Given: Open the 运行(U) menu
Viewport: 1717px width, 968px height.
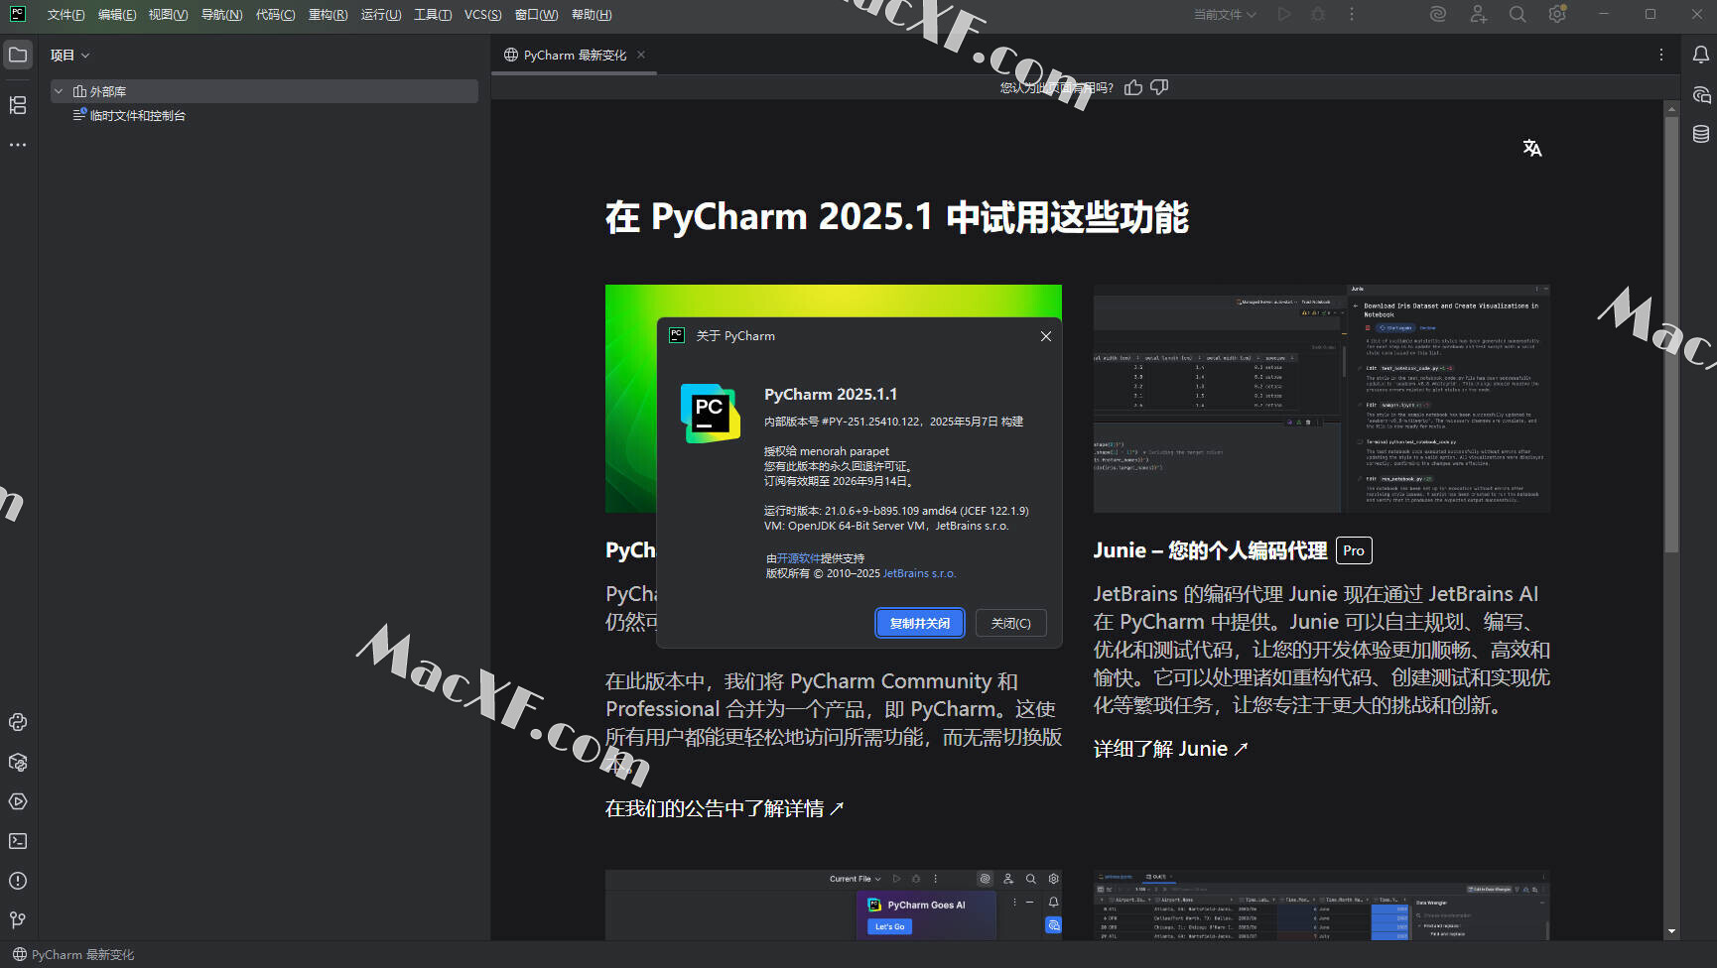Looking at the screenshot, I should click(x=381, y=14).
